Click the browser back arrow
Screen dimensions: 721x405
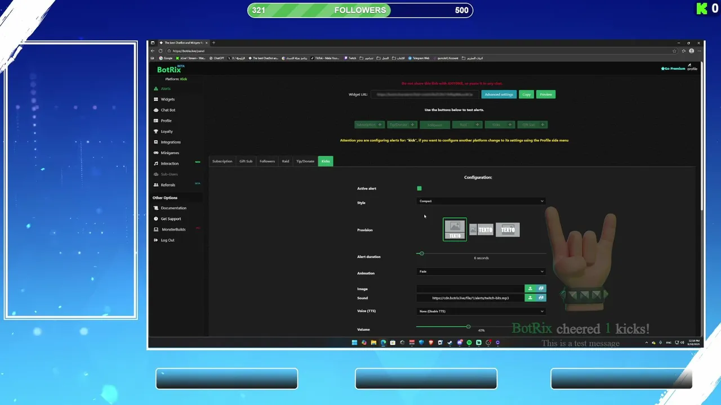[152, 51]
